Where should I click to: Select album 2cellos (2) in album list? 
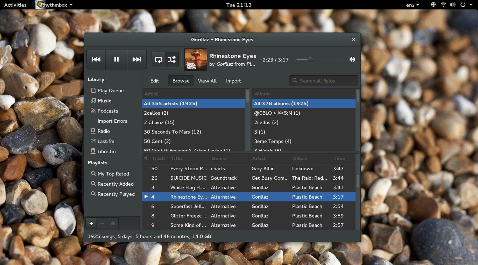pos(304,122)
